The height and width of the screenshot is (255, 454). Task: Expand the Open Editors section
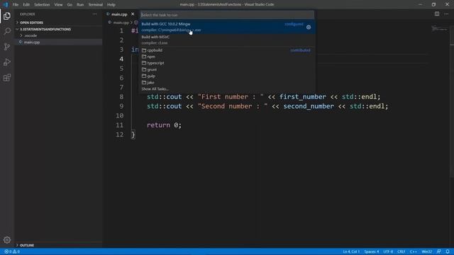58,22
